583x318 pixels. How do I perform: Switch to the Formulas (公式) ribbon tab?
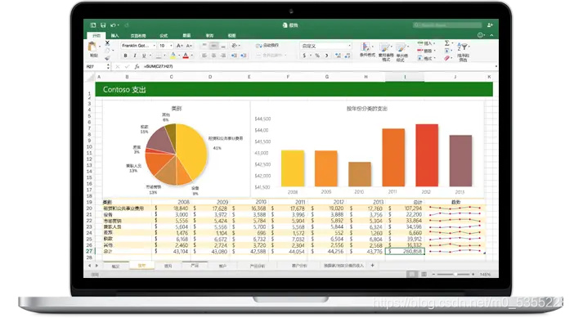tap(164, 36)
